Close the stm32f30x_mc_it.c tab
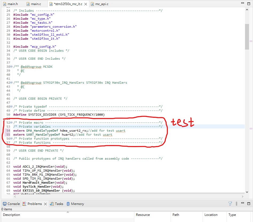The image size is (253, 222). coord(86,4)
